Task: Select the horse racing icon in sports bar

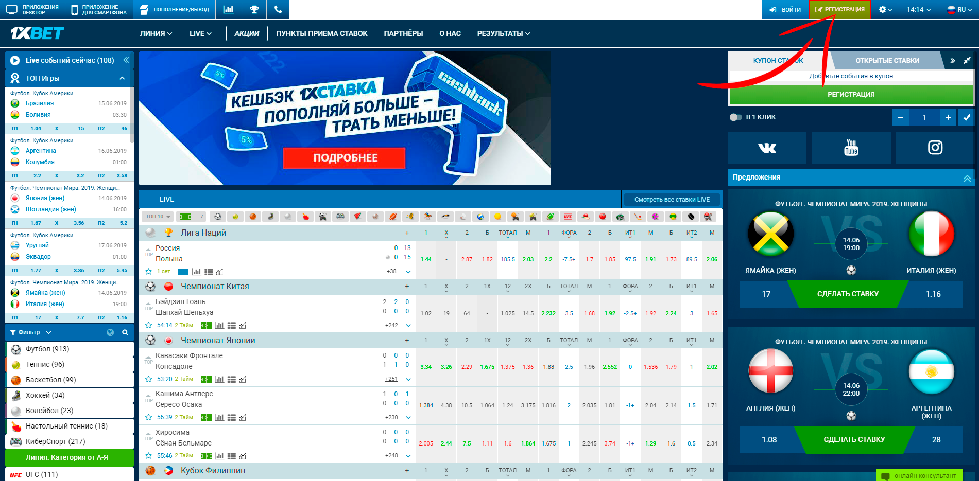Action: (x=426, y=216)
